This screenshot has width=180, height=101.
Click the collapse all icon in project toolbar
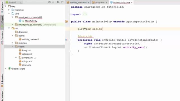pyautogui.click(x=53, y=2)
